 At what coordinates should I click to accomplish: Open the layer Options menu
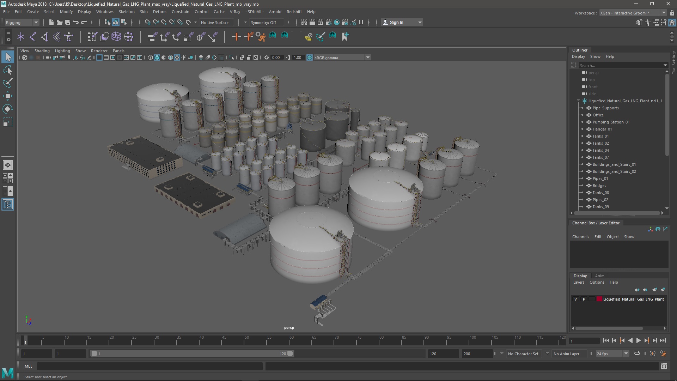pos(597,282)
